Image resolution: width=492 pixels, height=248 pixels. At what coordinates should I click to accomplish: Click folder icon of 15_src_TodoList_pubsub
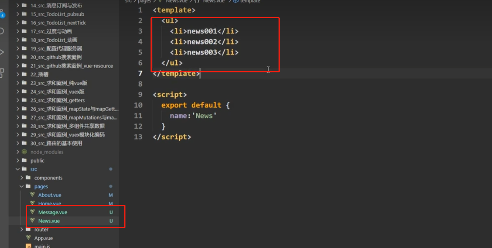click(24, 14)
